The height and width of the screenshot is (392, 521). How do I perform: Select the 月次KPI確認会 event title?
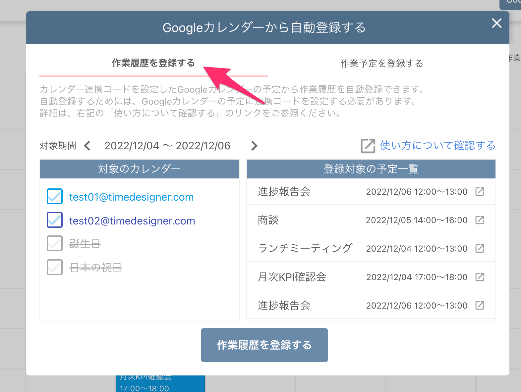(x=292, y=277)
